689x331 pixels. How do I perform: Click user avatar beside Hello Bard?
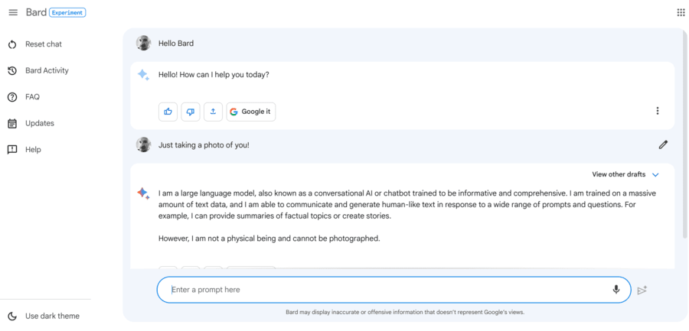pyautogui.click(x=143, y=43)
